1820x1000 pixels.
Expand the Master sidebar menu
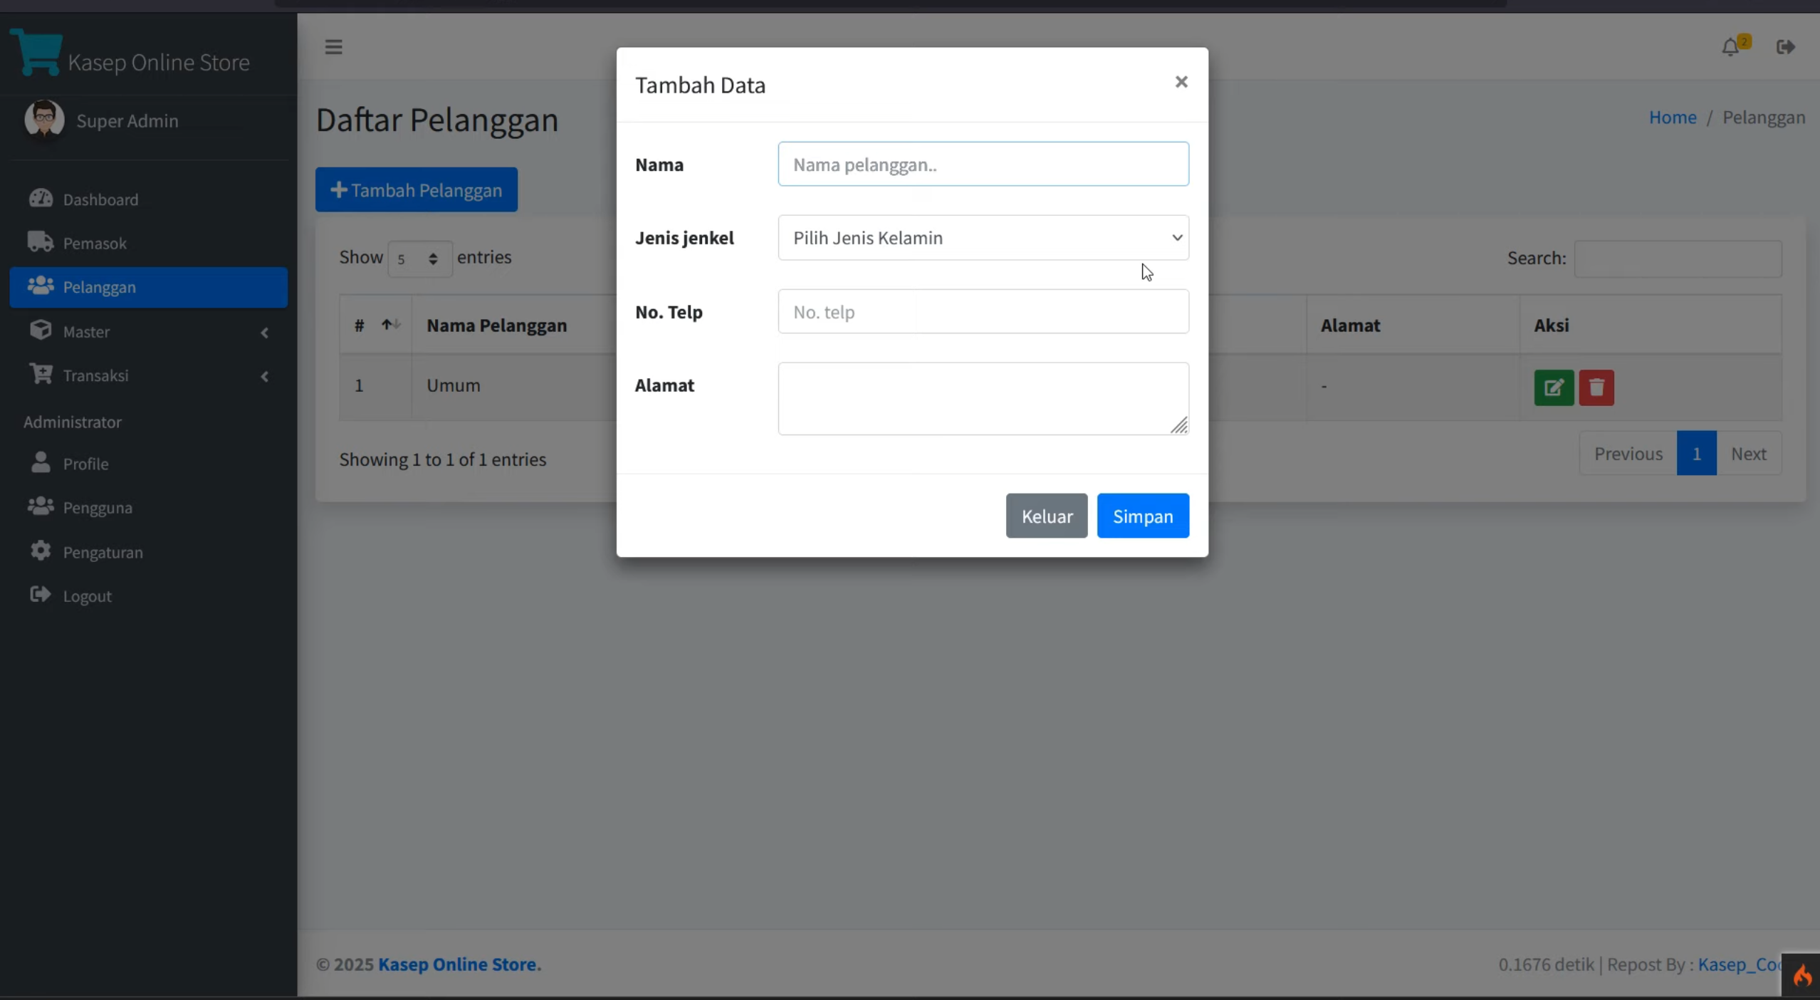pyautogui.click(x=149, y=331)
